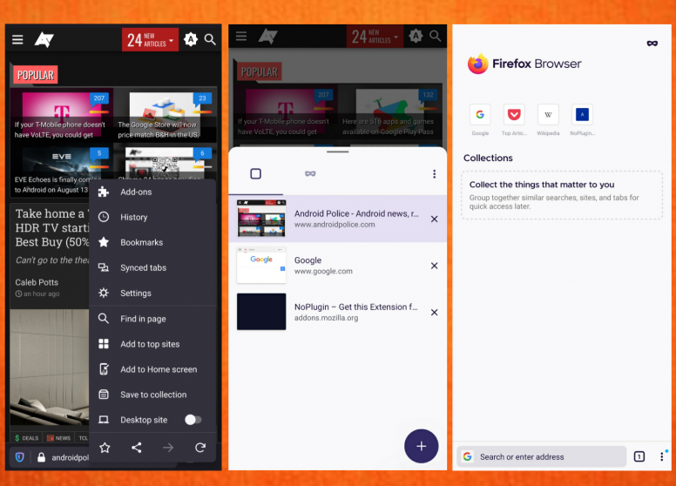Focus the Search or enter address field

point(542,456)
